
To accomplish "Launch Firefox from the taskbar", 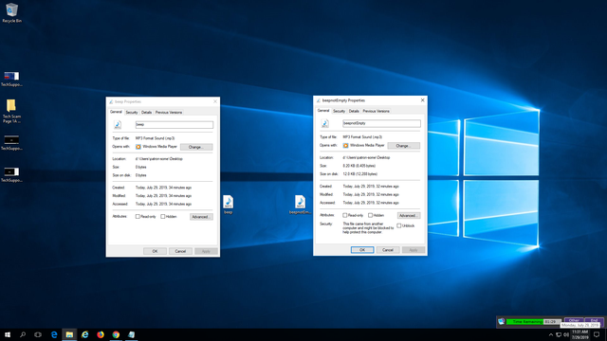I will [x=101, y=334].
